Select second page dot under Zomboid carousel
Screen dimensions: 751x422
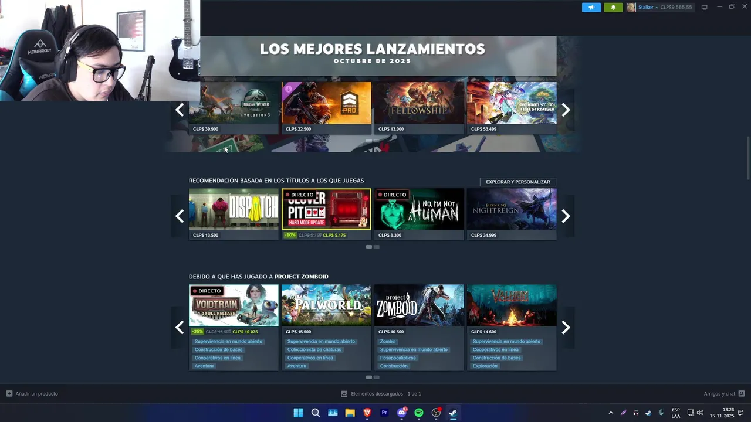click(377, 377)
